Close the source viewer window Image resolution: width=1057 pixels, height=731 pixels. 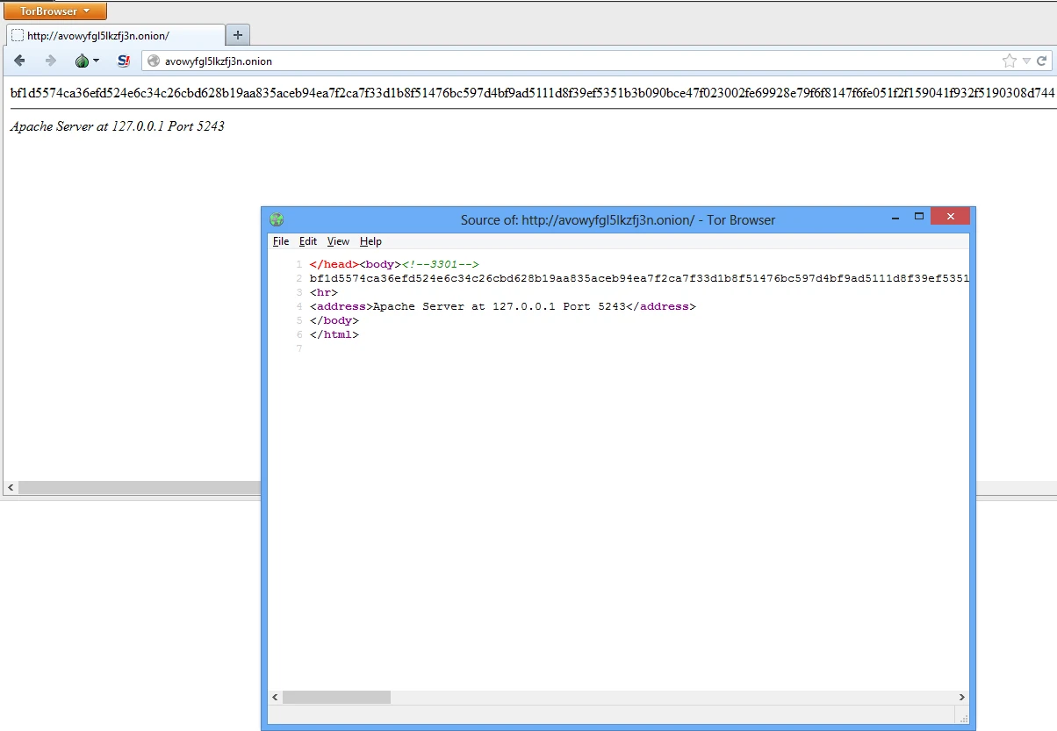pos(950,216)
